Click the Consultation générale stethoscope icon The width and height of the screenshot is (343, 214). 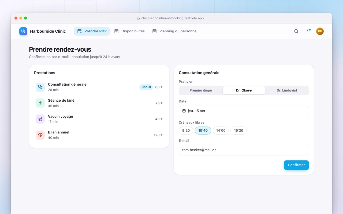click(40, 87)
